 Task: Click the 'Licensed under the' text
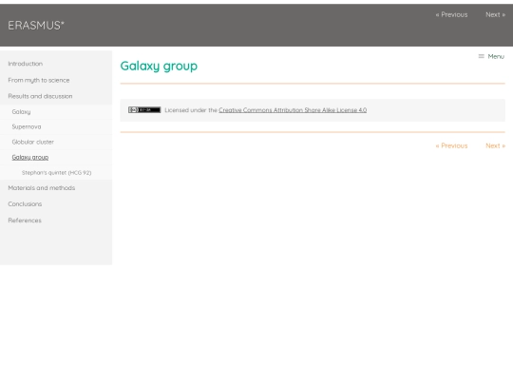[191, 110]
